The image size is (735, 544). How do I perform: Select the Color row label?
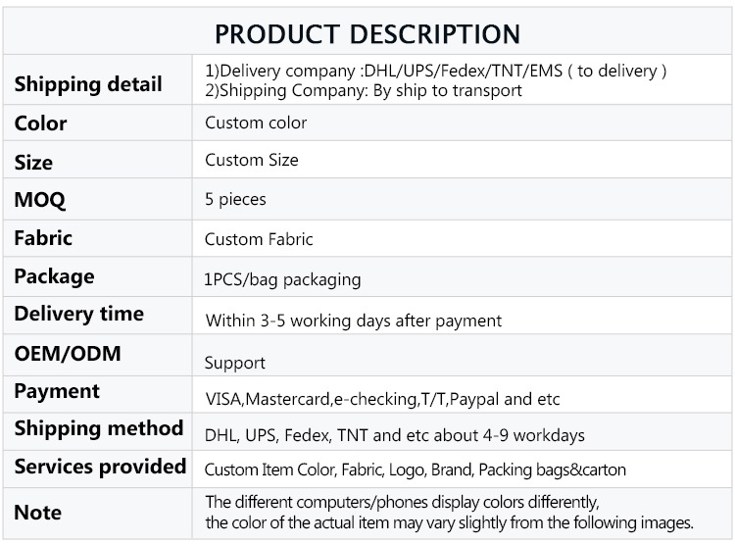coord(40,124)
